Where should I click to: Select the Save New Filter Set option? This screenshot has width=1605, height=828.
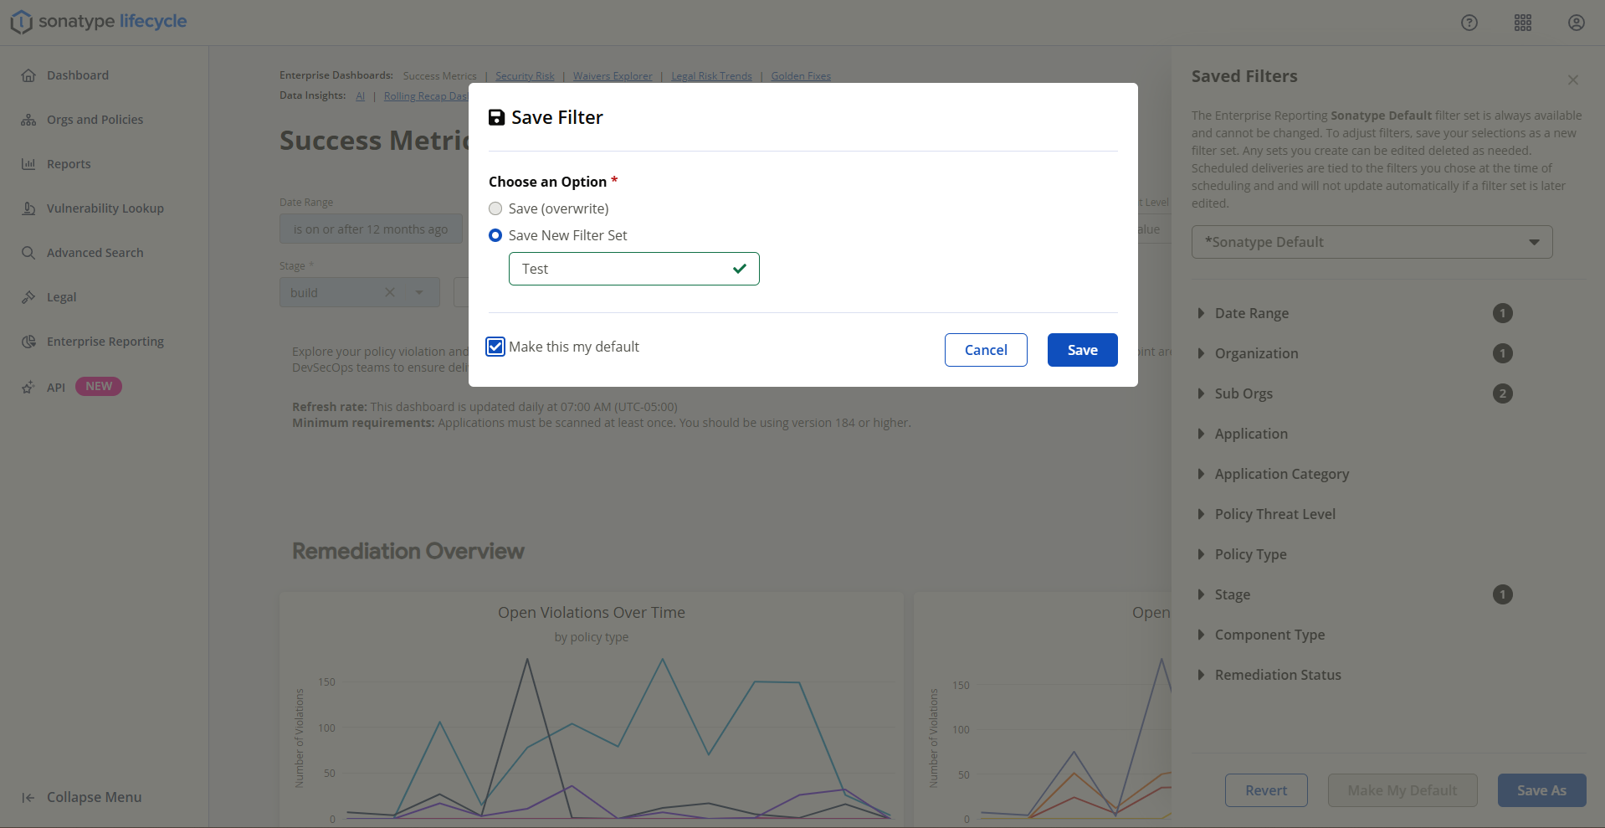[495, 235]
